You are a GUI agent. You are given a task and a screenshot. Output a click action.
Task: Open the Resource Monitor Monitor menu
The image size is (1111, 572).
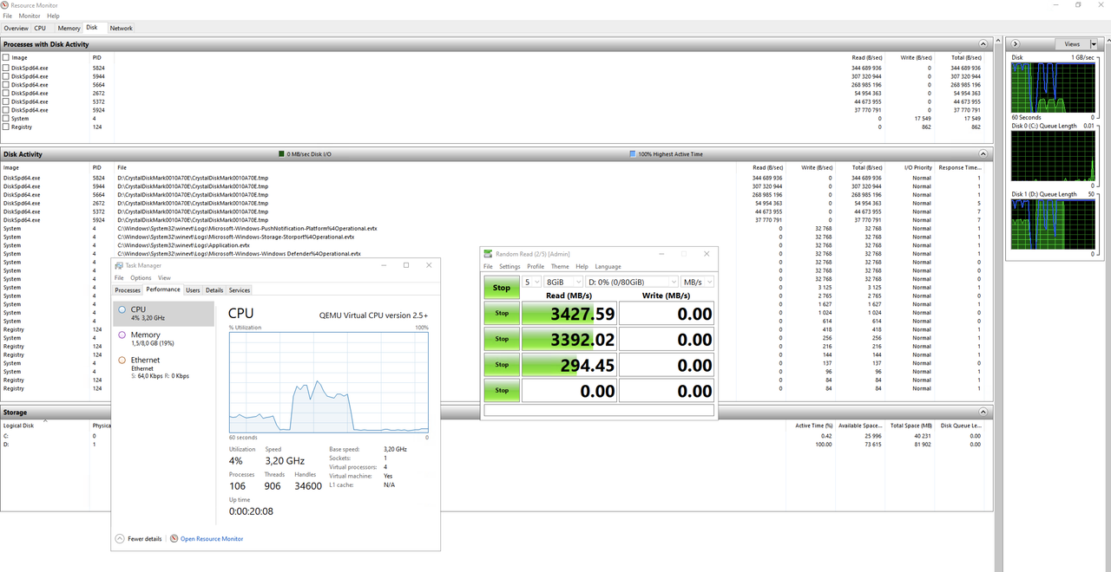tap(30, 16)
